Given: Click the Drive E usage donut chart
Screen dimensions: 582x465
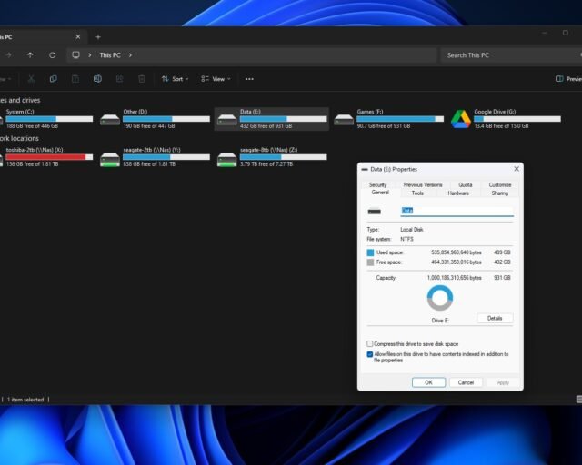Looking at the screenshot, I should tap(440, 298).
